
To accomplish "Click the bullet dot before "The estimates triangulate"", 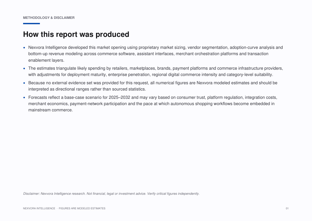I will [24, 69].
